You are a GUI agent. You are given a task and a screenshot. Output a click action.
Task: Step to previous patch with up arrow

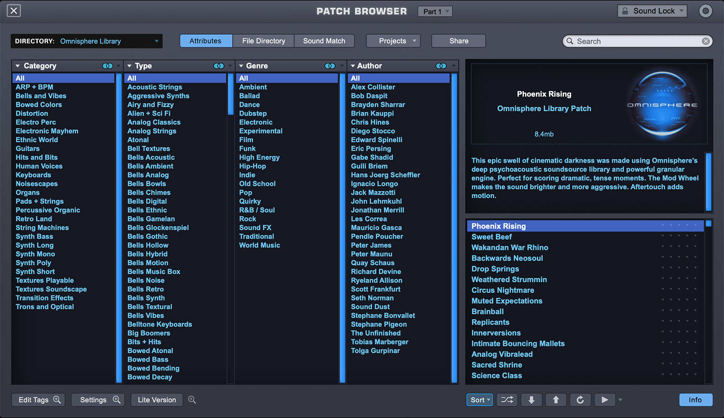point(556,399)
